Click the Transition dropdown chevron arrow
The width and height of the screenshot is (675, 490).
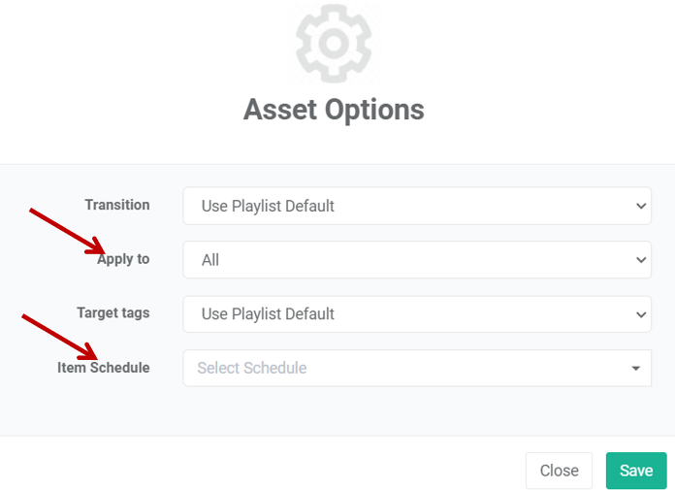point(641,207)
